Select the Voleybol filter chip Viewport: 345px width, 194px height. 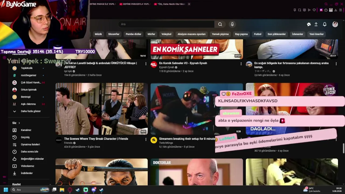pyautogui.click(x=166, y=34)
